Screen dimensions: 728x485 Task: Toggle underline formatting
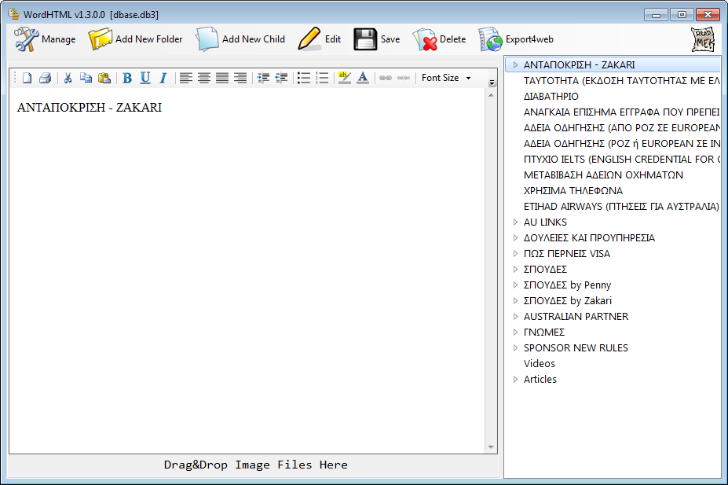145,78
